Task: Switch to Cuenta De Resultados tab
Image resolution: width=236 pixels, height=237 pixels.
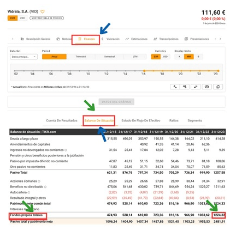Action: click(62, 120)
